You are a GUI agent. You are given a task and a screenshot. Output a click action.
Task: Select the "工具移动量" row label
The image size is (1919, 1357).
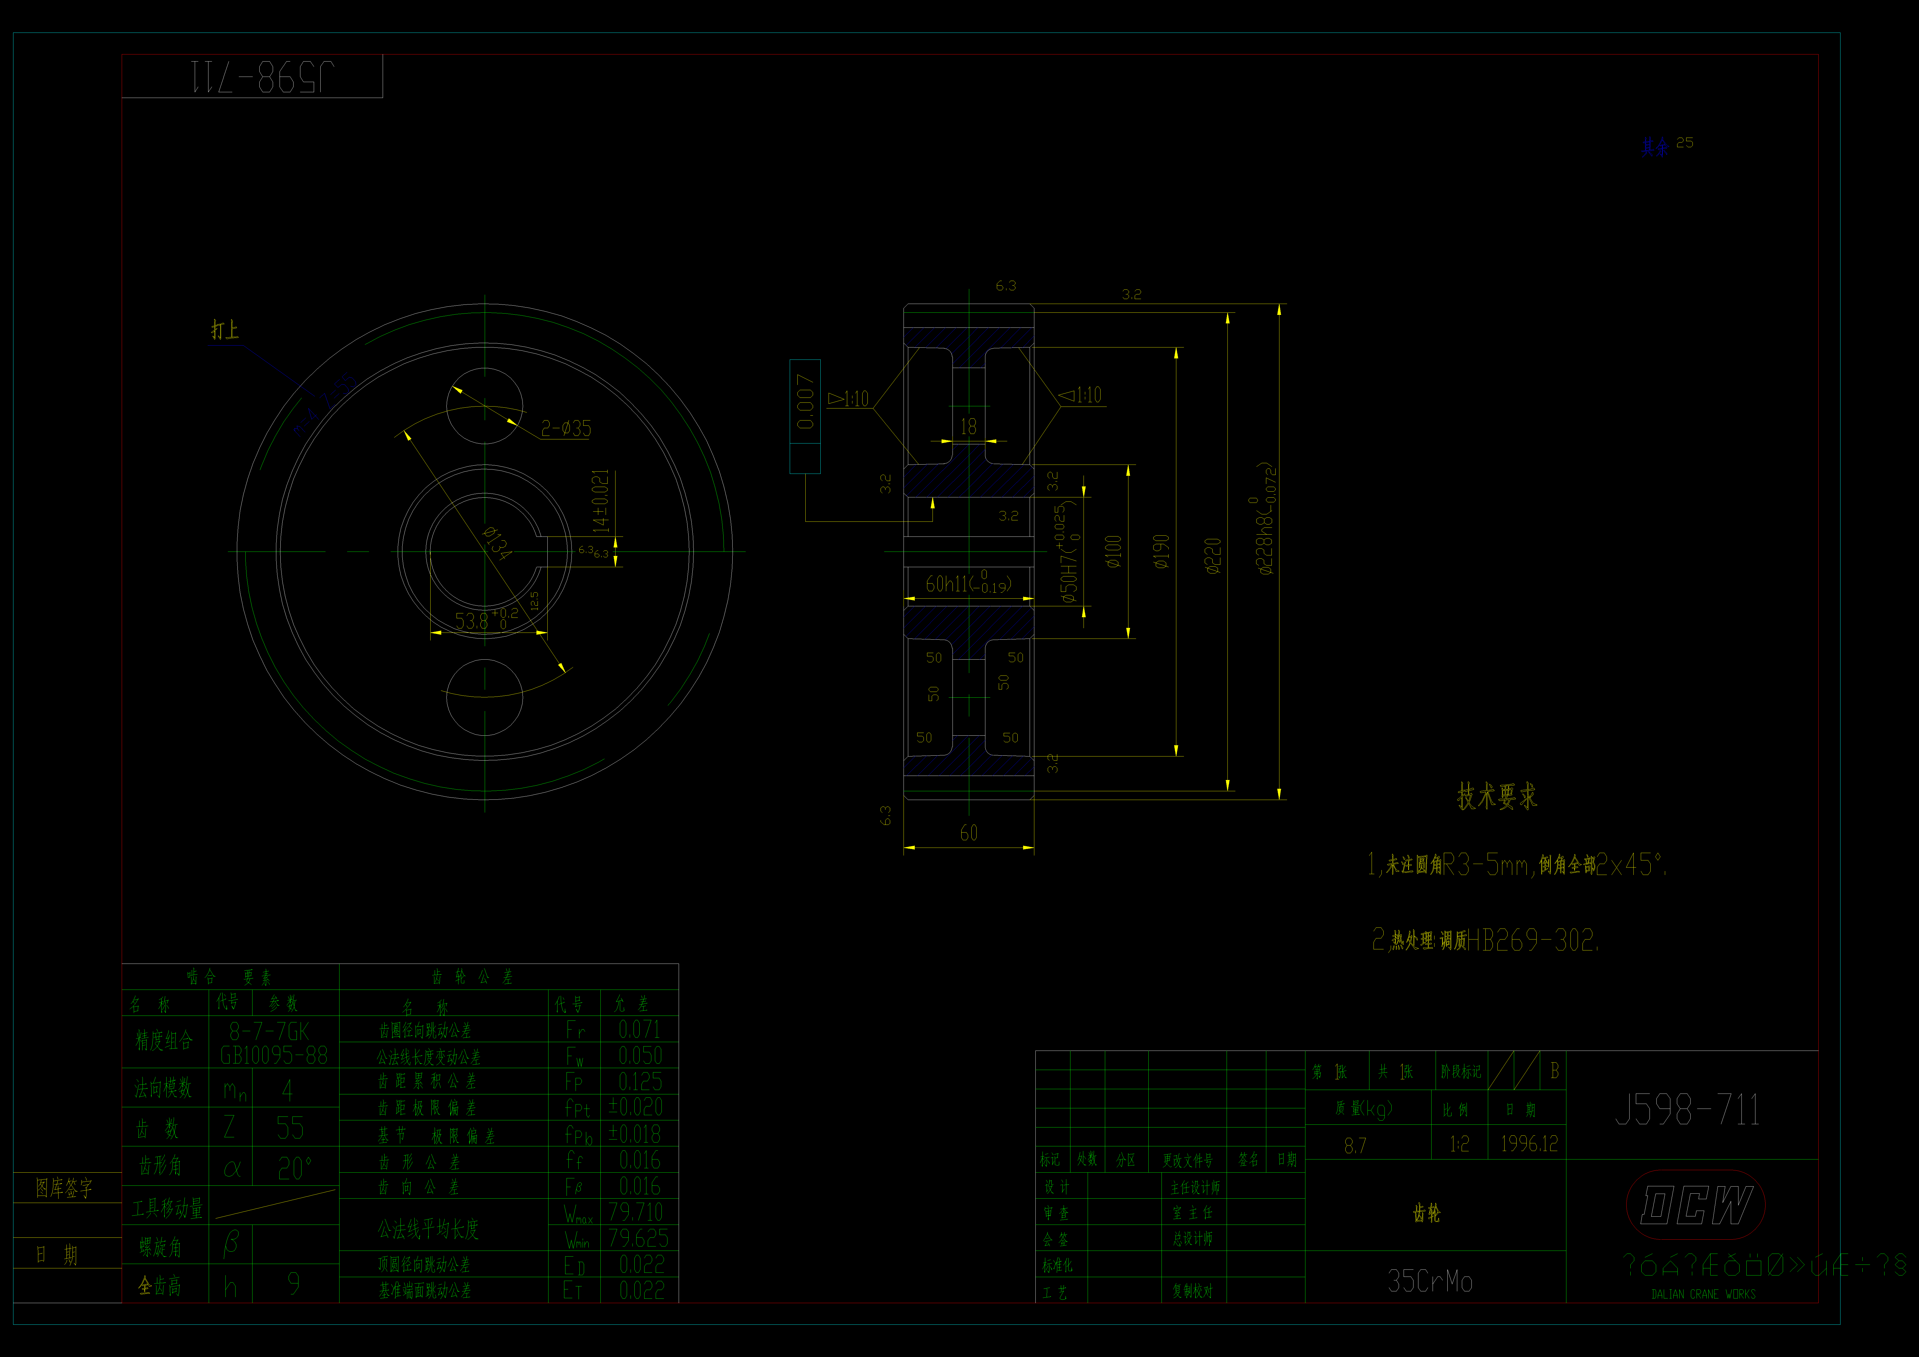pyautogui.click(x=167, y=1208)
